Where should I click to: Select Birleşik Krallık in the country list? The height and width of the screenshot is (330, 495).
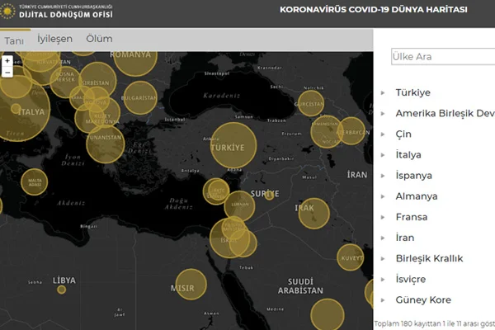[429, 258]
